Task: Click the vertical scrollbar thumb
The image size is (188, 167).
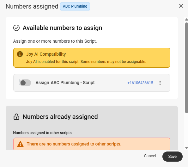Action: 186,68
